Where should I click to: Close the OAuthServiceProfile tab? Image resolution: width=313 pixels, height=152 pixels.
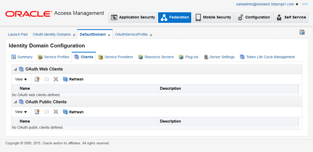point(151,35)
